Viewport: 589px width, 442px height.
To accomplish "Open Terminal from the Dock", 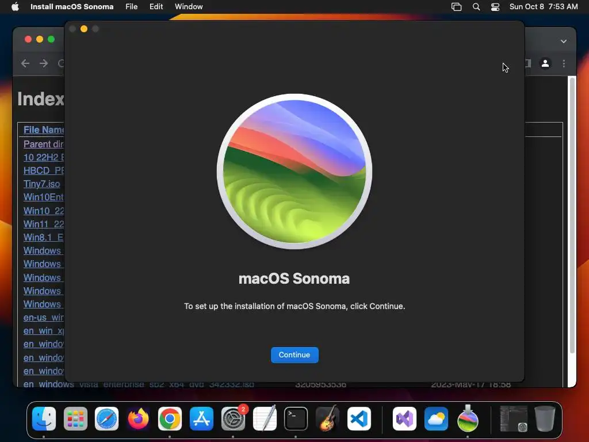I will pyautogui.click(x=296, y=419).
